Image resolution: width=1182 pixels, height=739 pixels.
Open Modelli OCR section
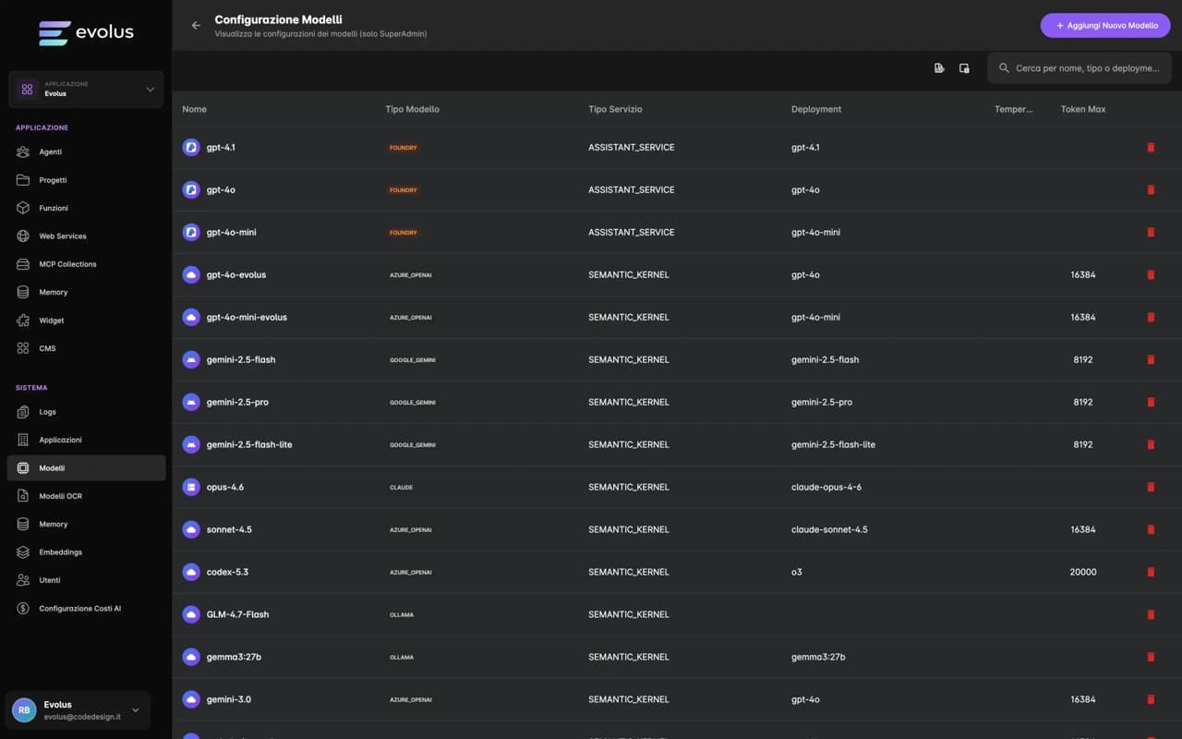pyautogui.click(x=60, y=496)
